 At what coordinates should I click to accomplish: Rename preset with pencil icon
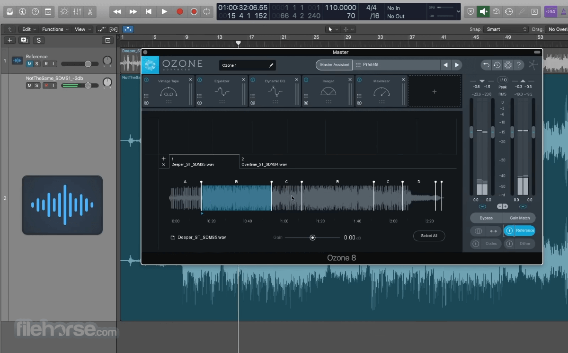[272, 65]
